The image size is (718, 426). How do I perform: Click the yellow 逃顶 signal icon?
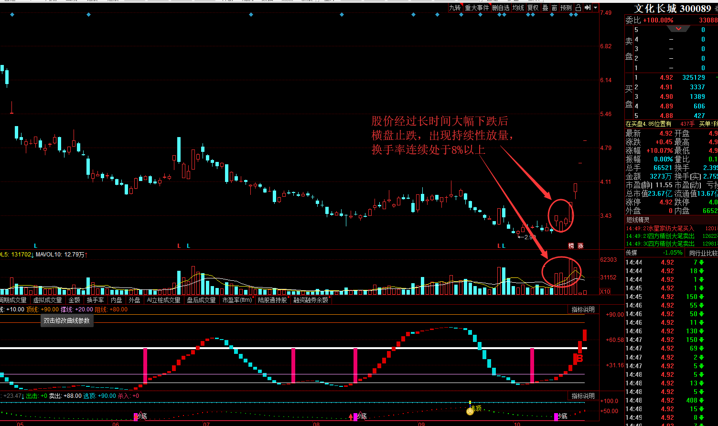coord(470,411)
